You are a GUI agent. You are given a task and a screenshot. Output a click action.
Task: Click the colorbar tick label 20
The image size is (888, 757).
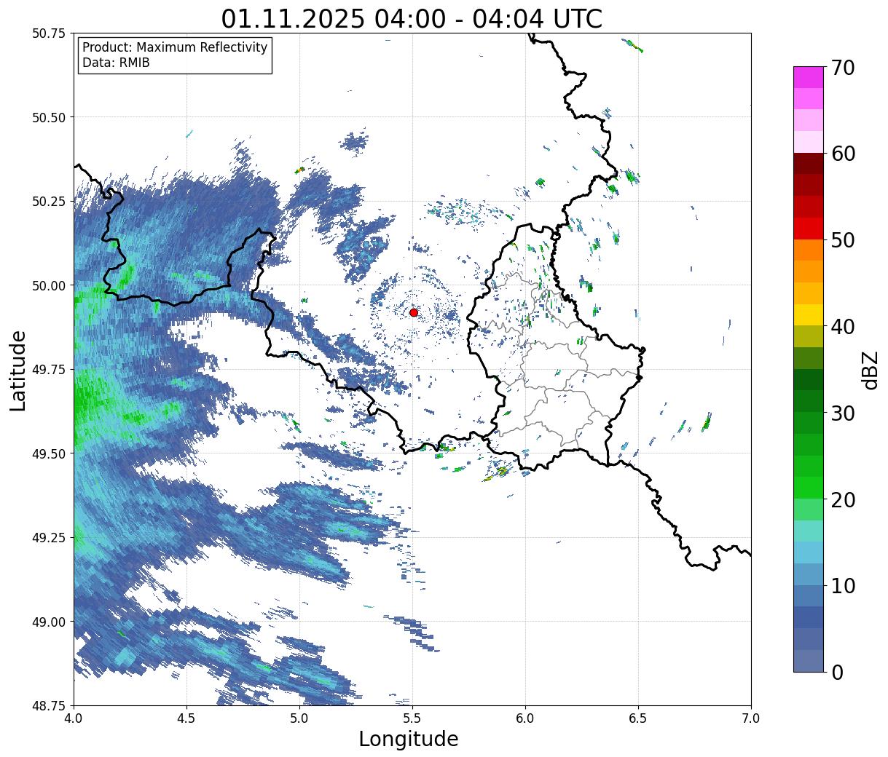842,499
